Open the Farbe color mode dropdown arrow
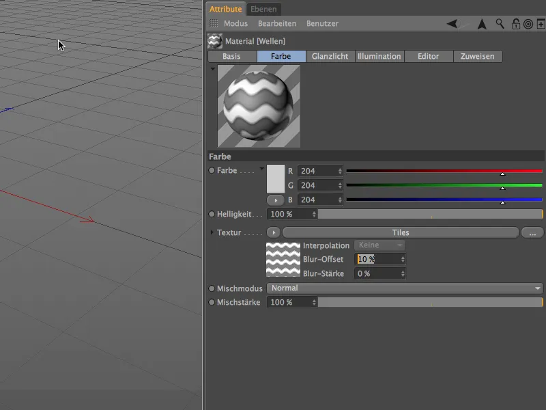The width and height of the screenshot is (546, 410). click(261, 169)
